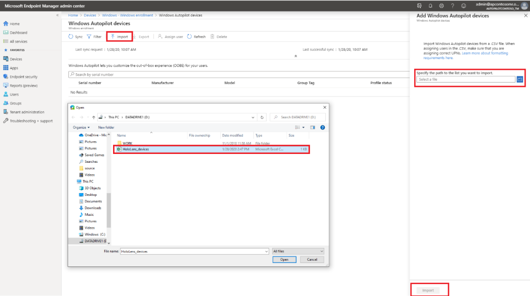
Task: Select Import from the Autopilot devices toolbar
Action: tap(119, 37)
